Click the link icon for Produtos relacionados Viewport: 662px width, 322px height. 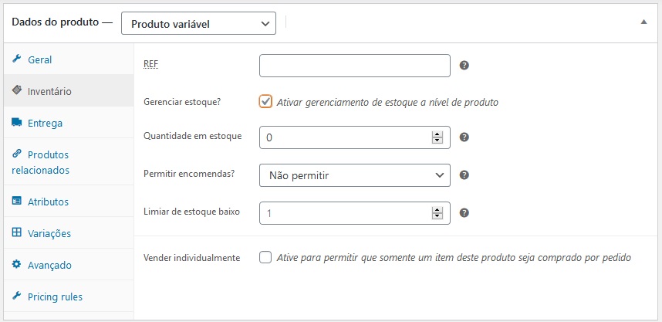point(16,154)
